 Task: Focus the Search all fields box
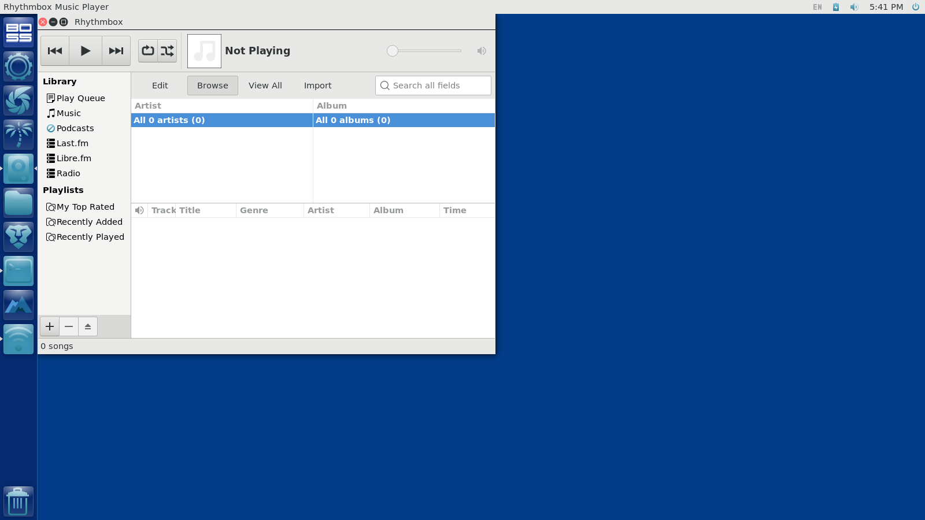coord(433,86)
